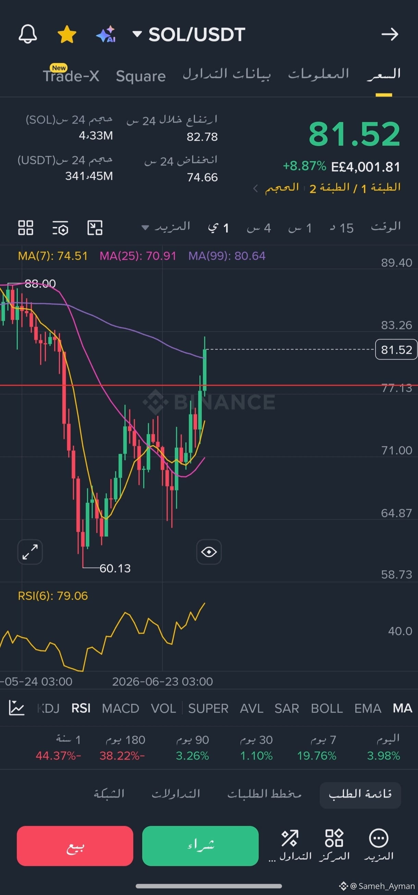Tap the 24h low value 74.66
The height and width of the screenshot is (895, 418).
point(202,178)
